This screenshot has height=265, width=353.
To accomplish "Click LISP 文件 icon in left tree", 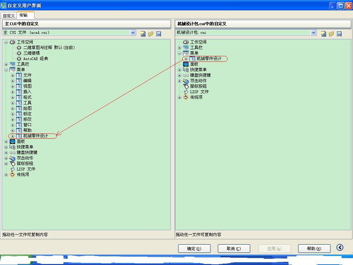I will [x=12, y=169].
